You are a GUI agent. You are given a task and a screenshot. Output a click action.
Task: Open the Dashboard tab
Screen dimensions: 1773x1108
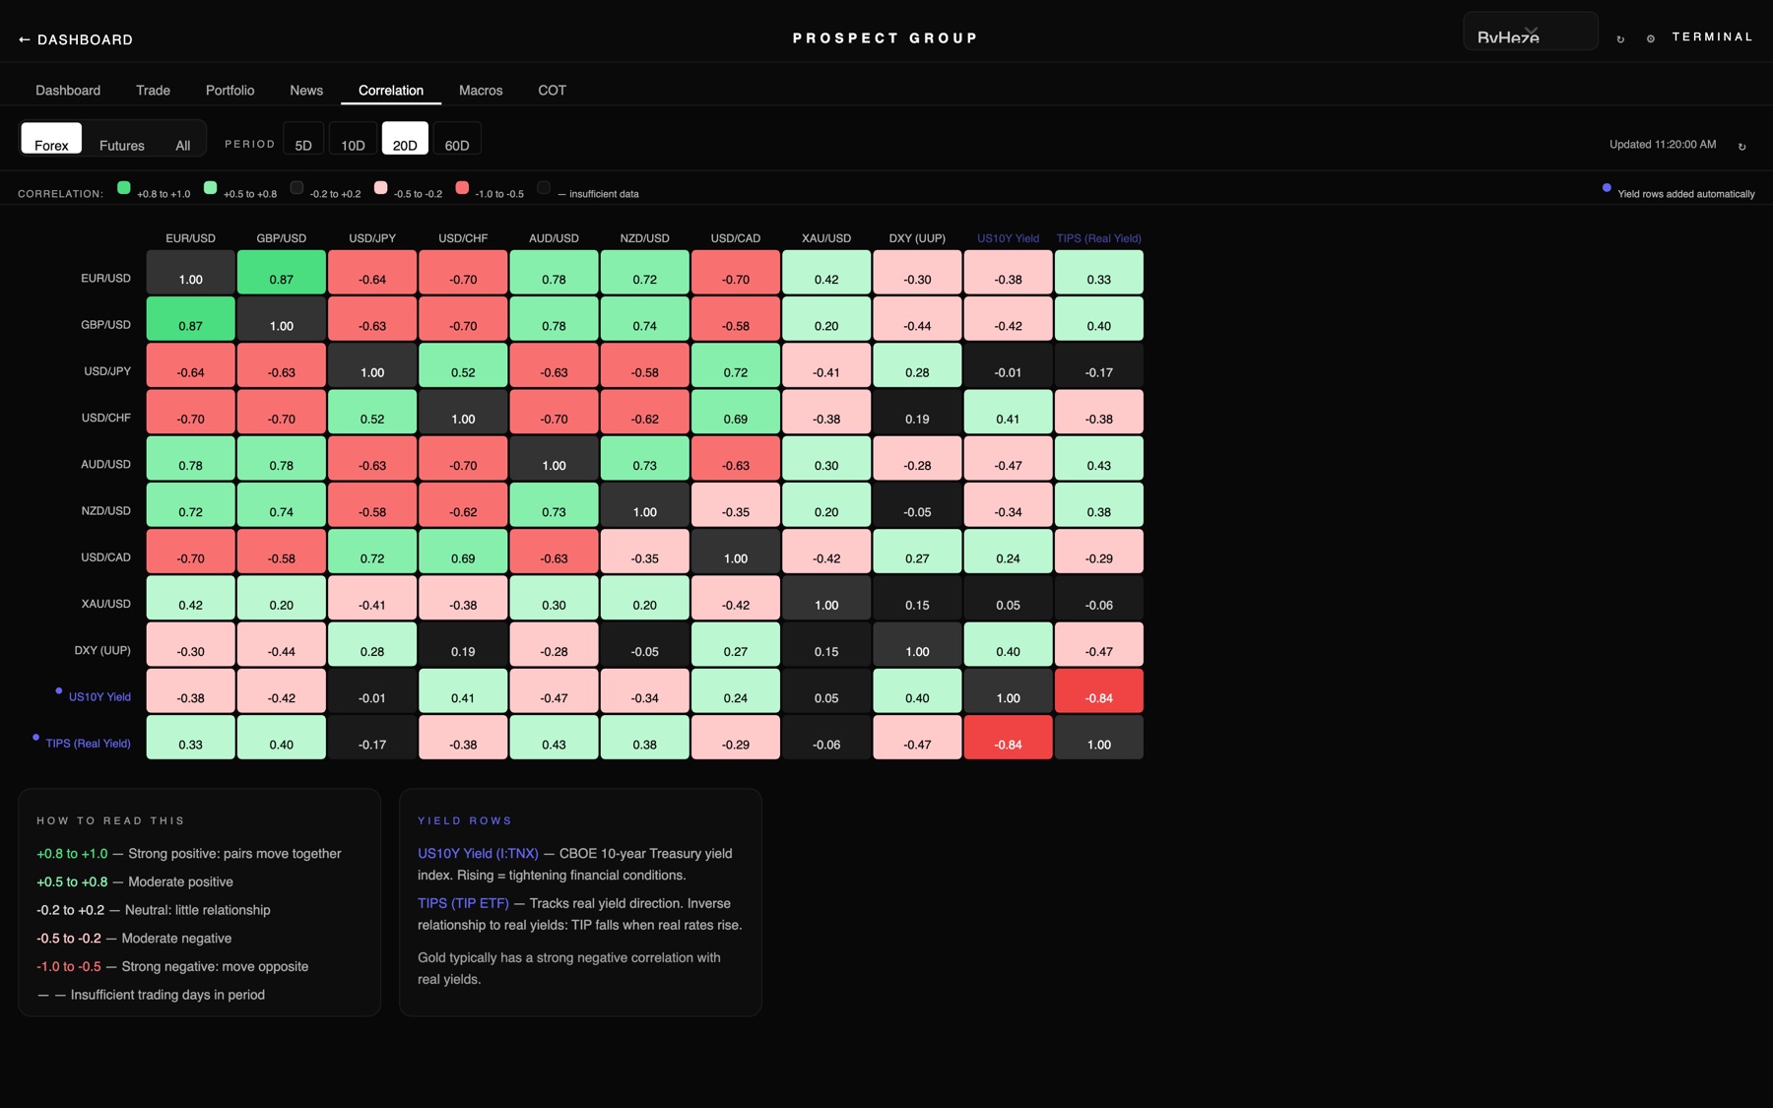(68, 90)
